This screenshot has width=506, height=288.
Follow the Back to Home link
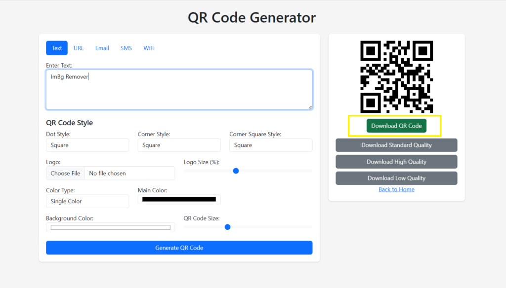(396, 189)
